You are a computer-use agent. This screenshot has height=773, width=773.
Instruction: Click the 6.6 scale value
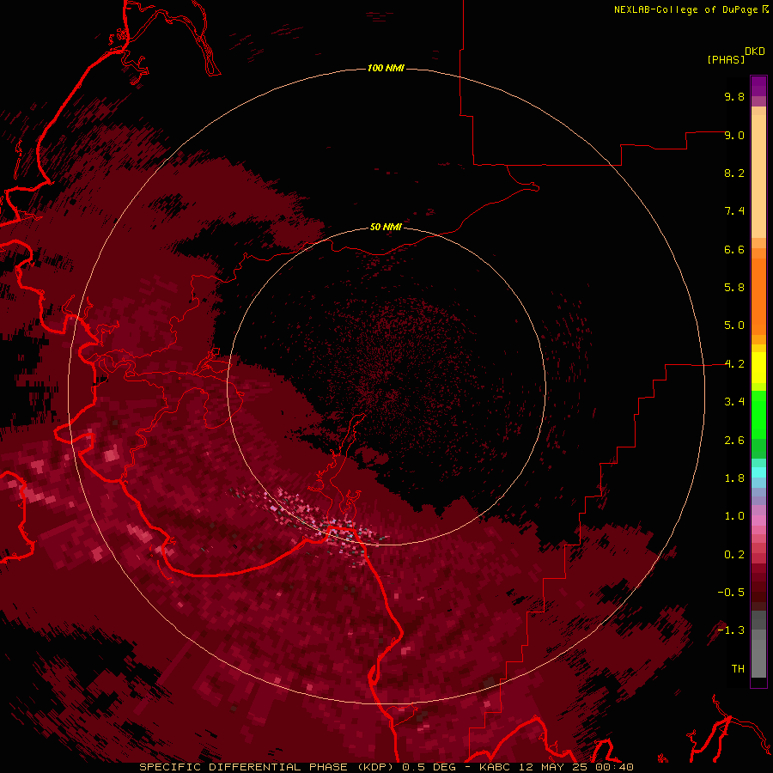coord(734,249)
